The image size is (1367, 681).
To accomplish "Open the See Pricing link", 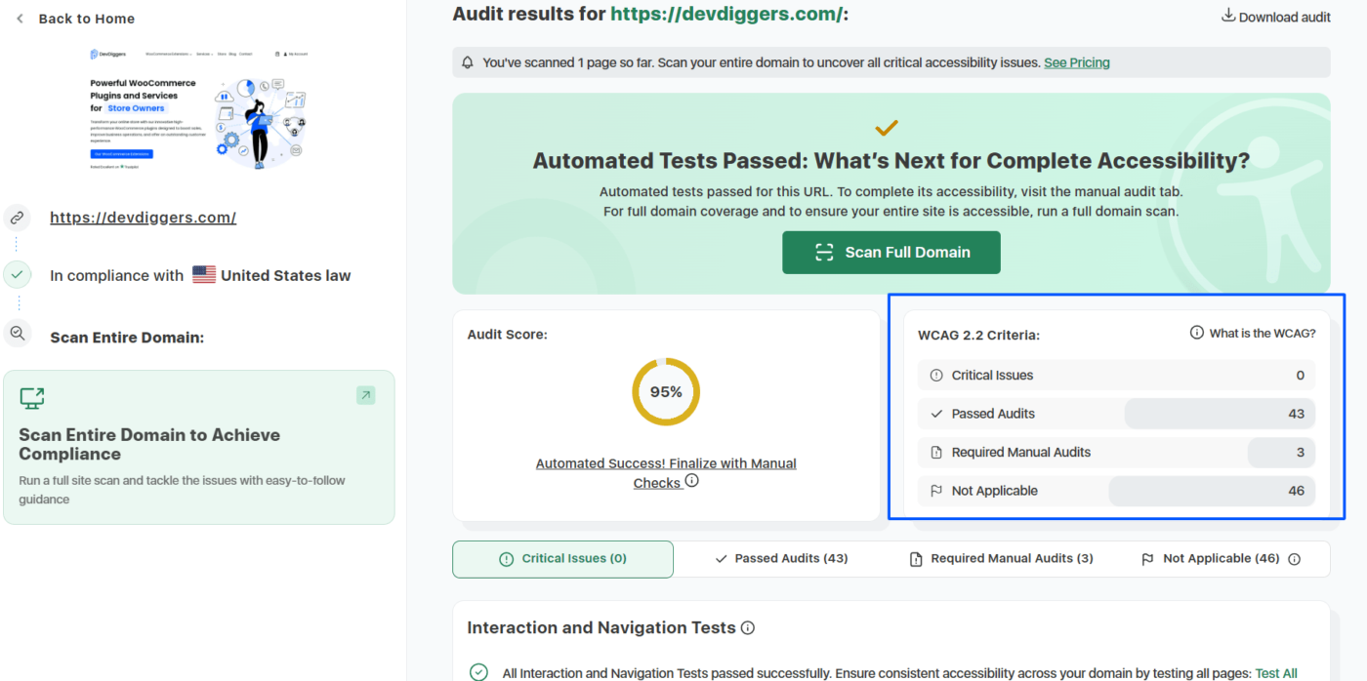I will coord(1077,62).
